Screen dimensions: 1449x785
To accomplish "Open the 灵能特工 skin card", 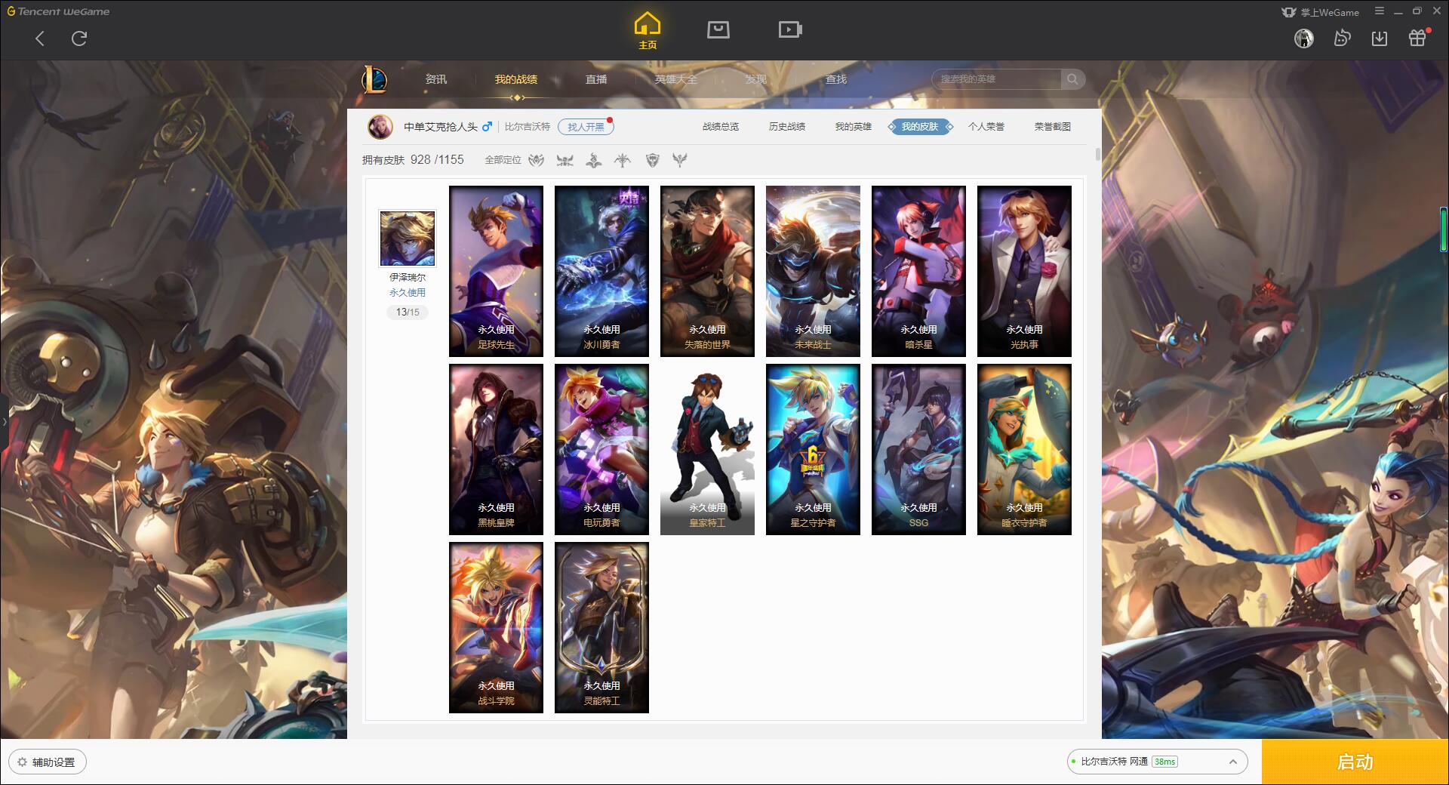I will (x=601, y=627).
